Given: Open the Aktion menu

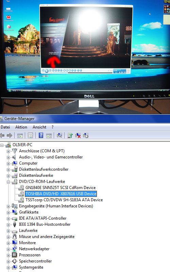Looking at the screenshot, I should point(21,127).
